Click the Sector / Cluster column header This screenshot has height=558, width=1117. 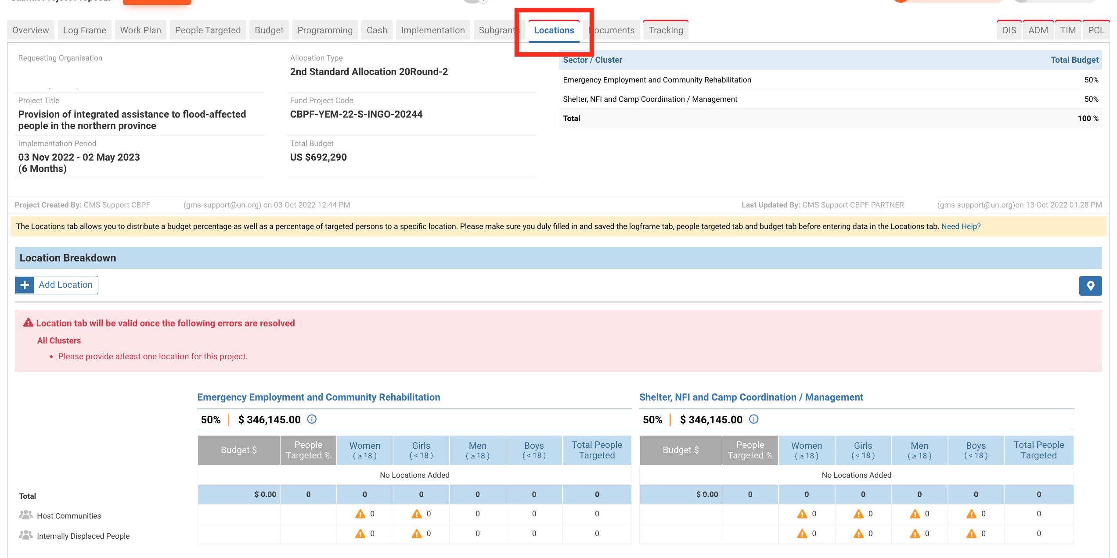pos(592,60)
